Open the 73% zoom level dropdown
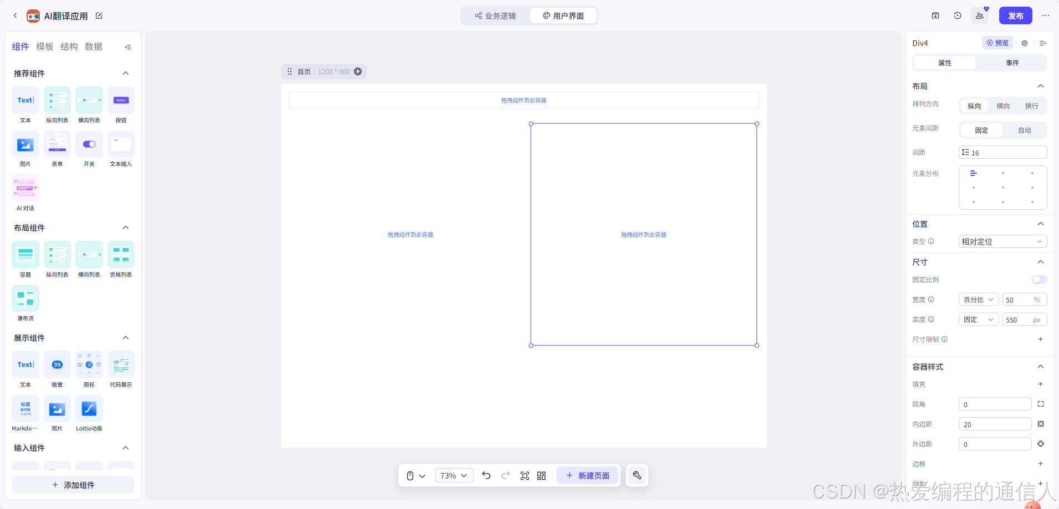 click(x=454, y=475)
